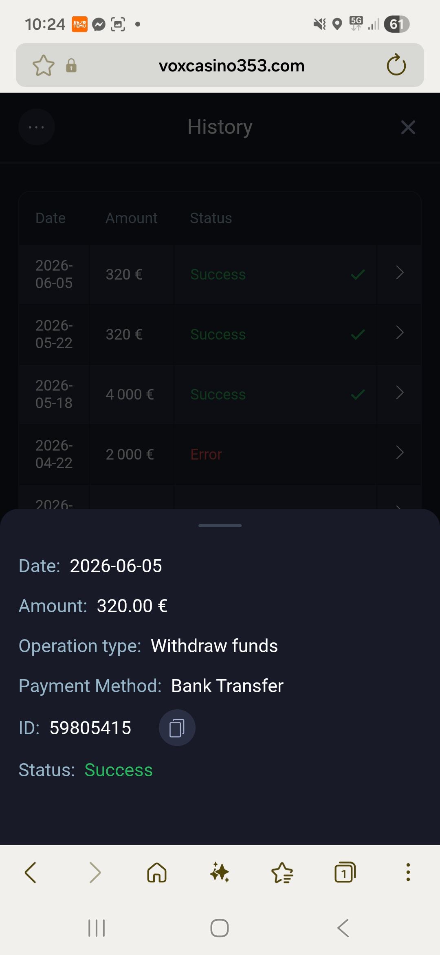Screen dimensions: 440x955
Task: Open the browser tabs switcher
Action: (x=345, y=873)
